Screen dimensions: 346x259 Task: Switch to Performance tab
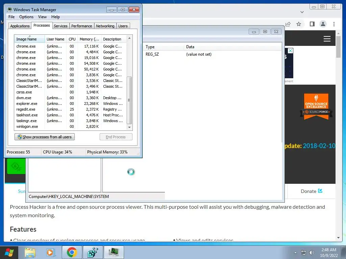[x=82, y=26]
